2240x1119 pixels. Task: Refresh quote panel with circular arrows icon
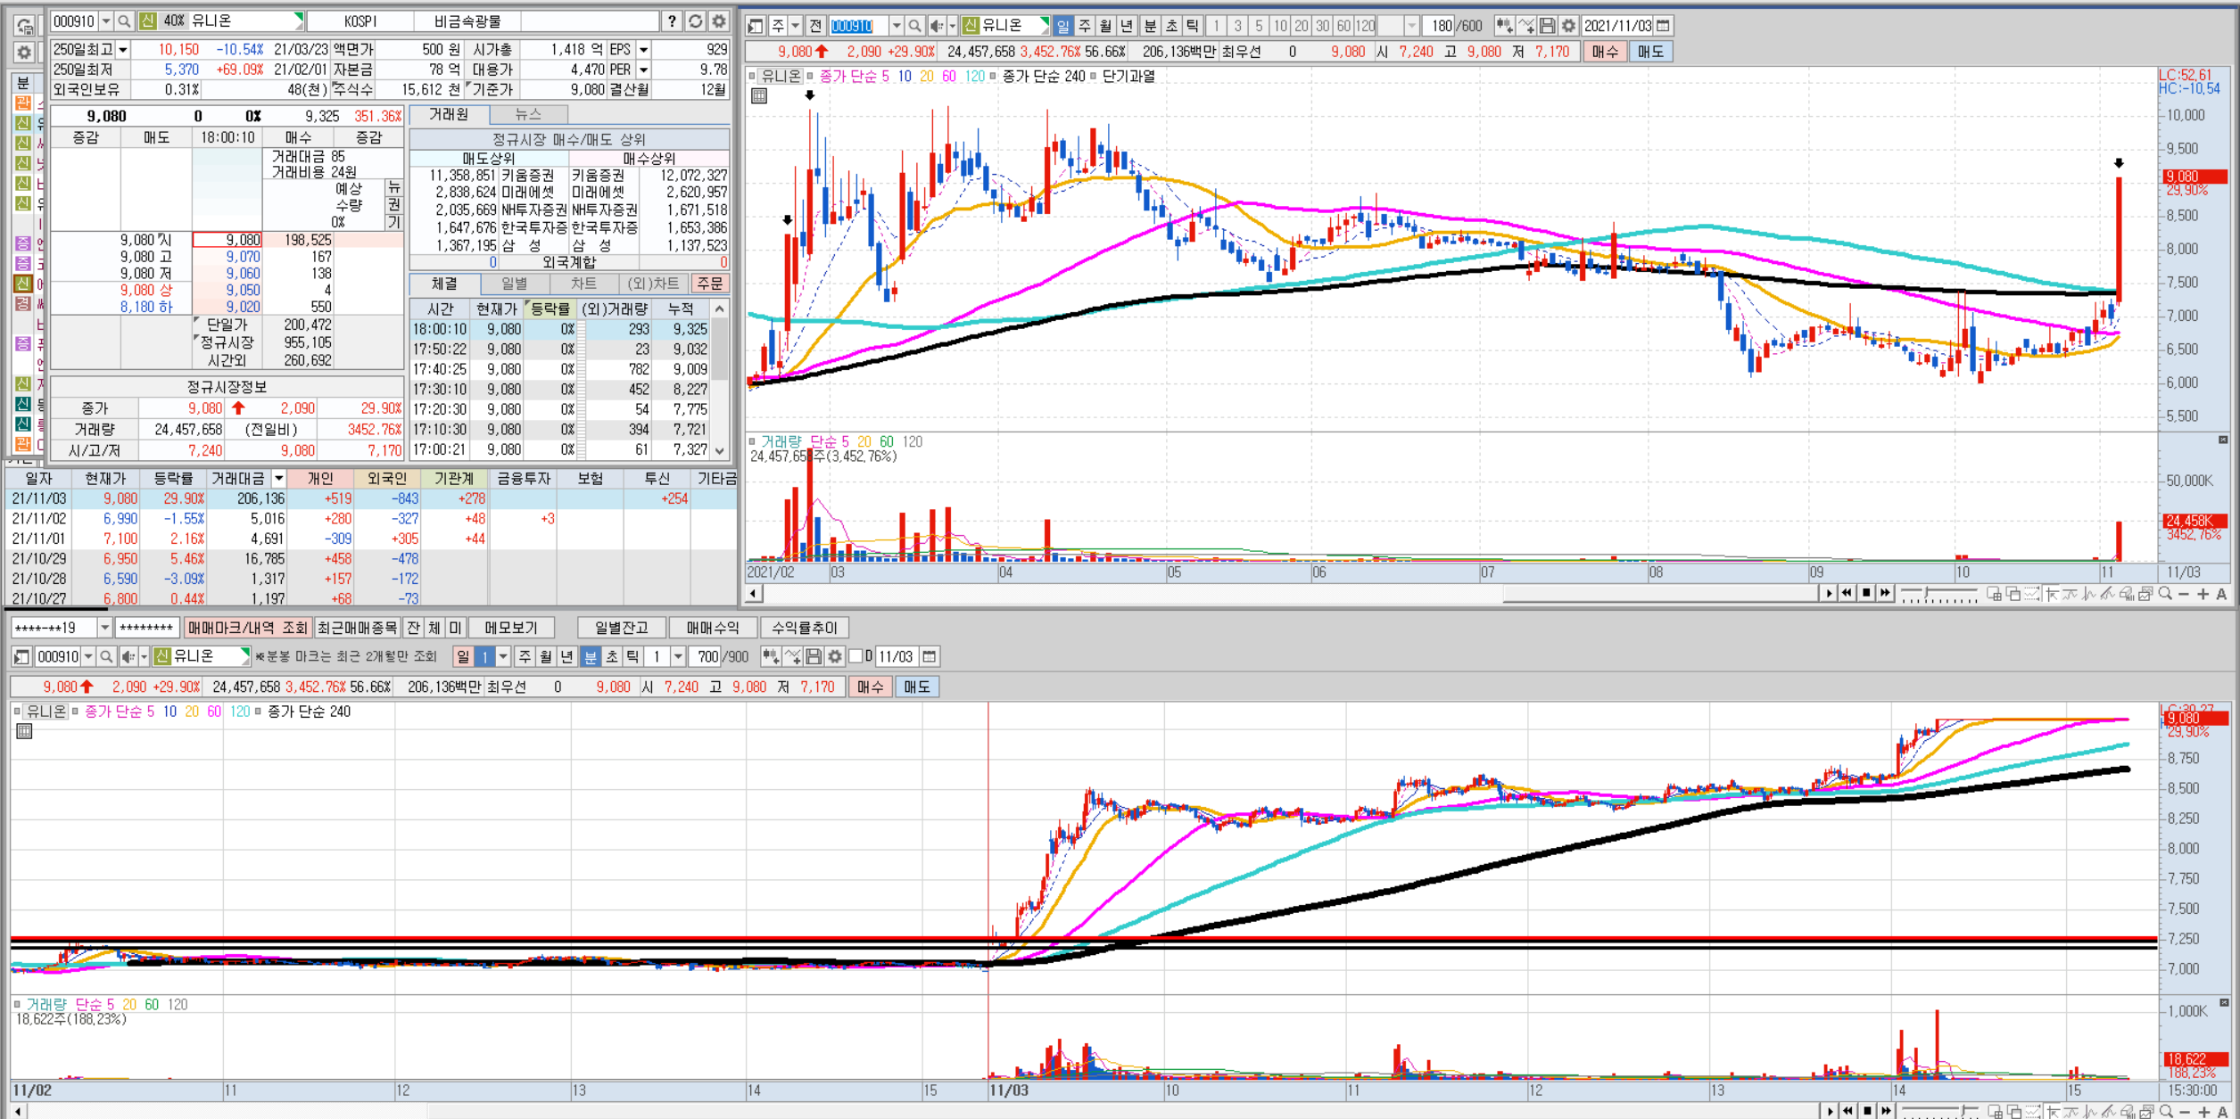[x=696, y=21]
